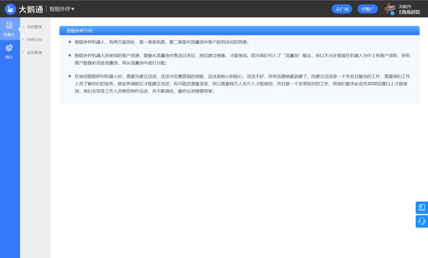
Task: Click the 广场 button
Action: click(342, 9)
